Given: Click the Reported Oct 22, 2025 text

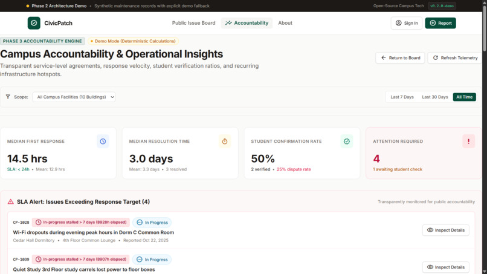Looking at the screenshot, I should pyautogui.click(x=146, y=240).
